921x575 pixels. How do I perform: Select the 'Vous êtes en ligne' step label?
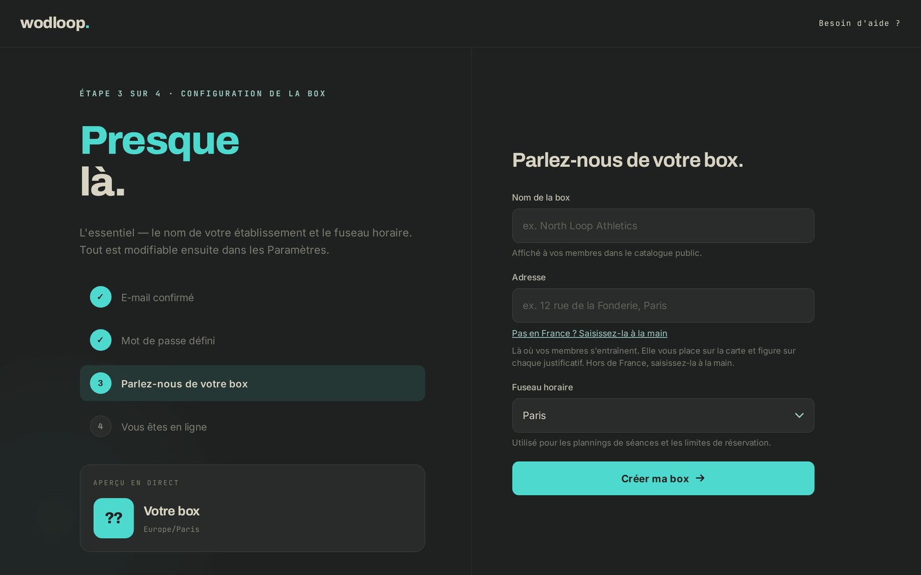click(x=164, y=427)
